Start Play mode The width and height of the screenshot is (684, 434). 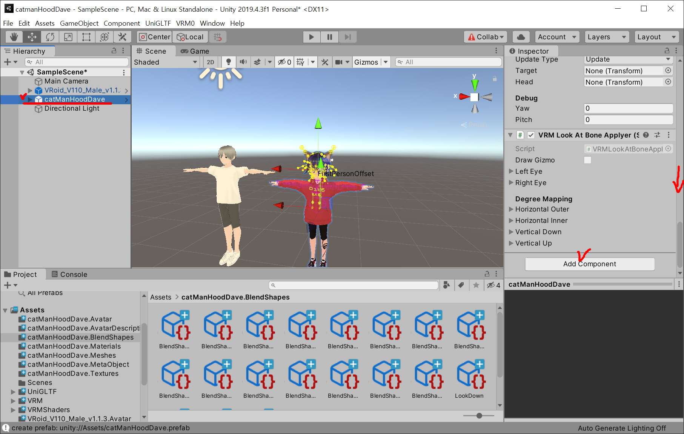311,37
